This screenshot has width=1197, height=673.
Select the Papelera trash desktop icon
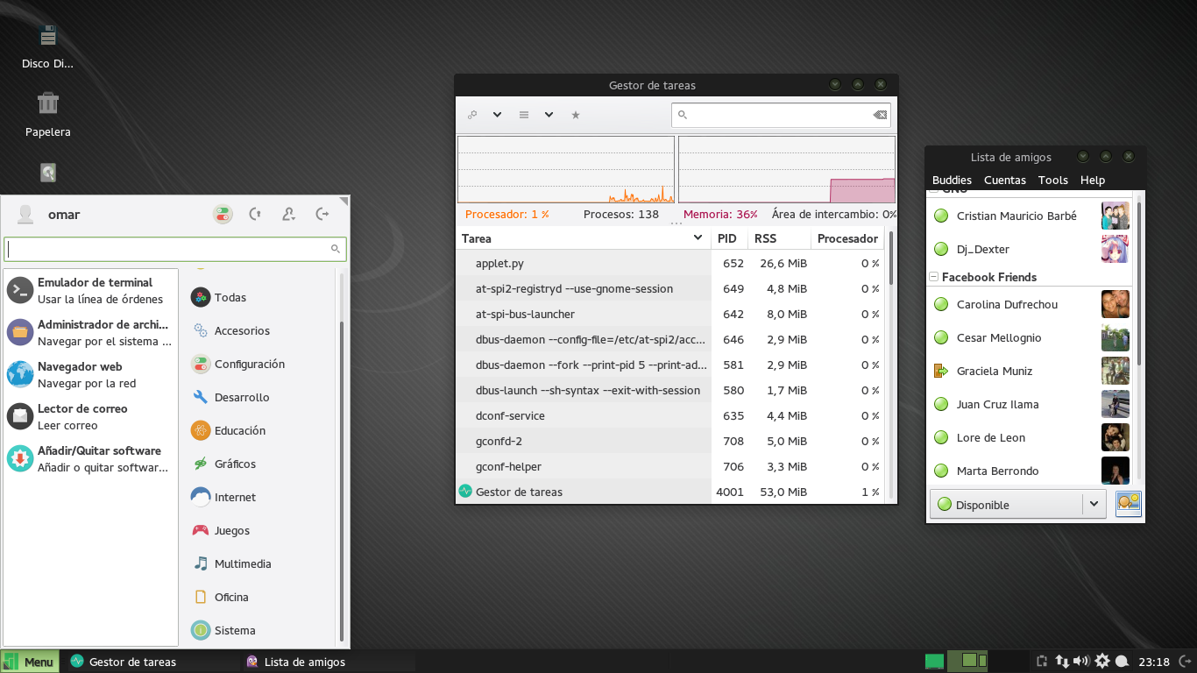(x=47, y=115)
